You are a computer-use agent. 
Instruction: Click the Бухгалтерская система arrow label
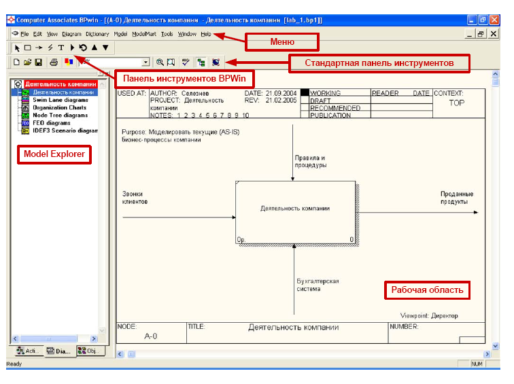[x=318, y=285]
